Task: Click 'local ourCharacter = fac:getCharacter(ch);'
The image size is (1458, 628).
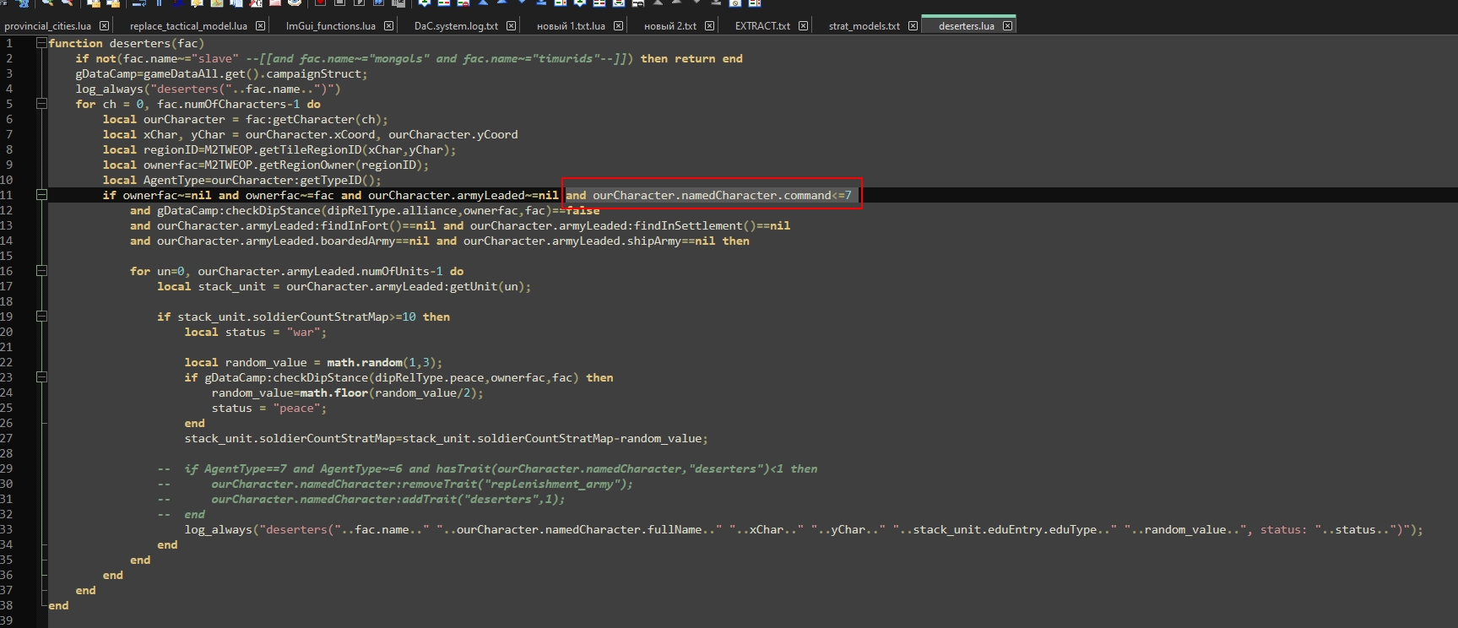Action: 245,119
